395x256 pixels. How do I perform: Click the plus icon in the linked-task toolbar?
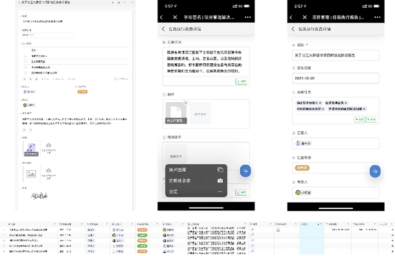(x=31, y=79)
